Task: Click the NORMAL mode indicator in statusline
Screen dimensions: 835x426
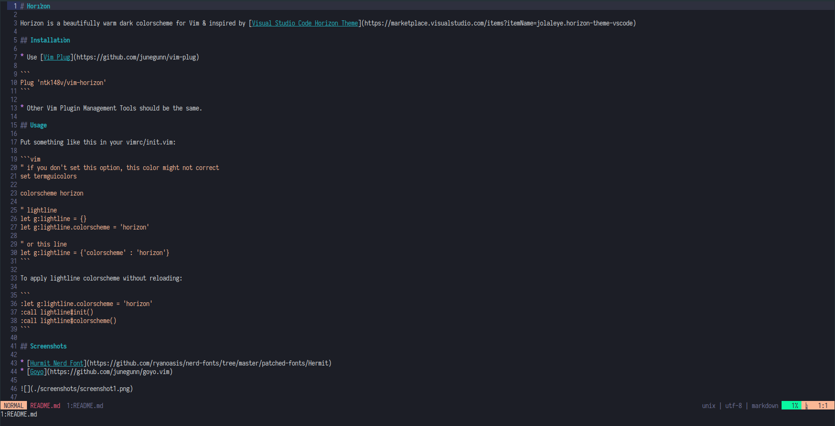Action: [14, 406]
